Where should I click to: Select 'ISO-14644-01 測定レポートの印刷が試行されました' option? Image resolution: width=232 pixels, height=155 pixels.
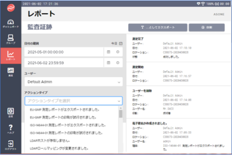66,133
